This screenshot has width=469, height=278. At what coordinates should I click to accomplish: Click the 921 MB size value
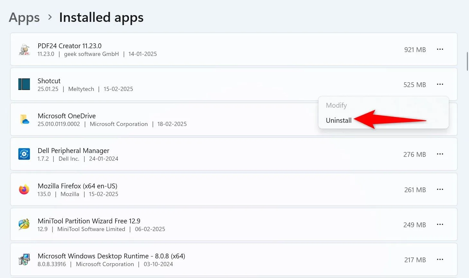point(415,50)
